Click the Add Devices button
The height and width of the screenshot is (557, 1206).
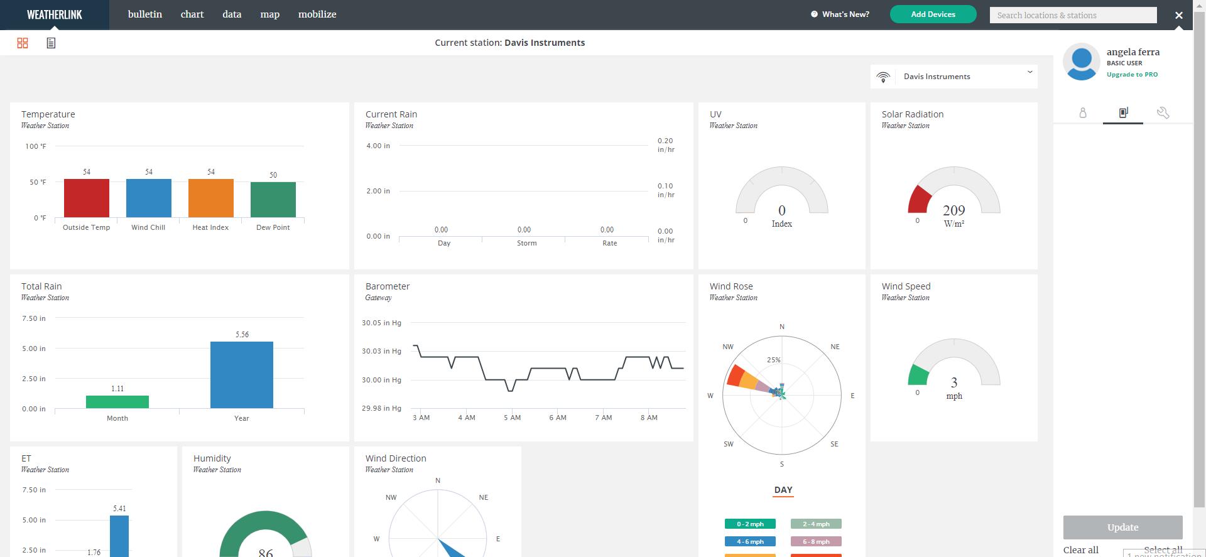tap(933, 14)
